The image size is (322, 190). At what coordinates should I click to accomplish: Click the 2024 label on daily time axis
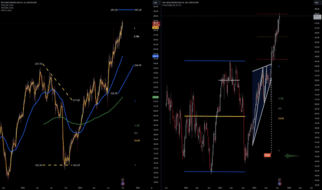click(x=80, y=188)
